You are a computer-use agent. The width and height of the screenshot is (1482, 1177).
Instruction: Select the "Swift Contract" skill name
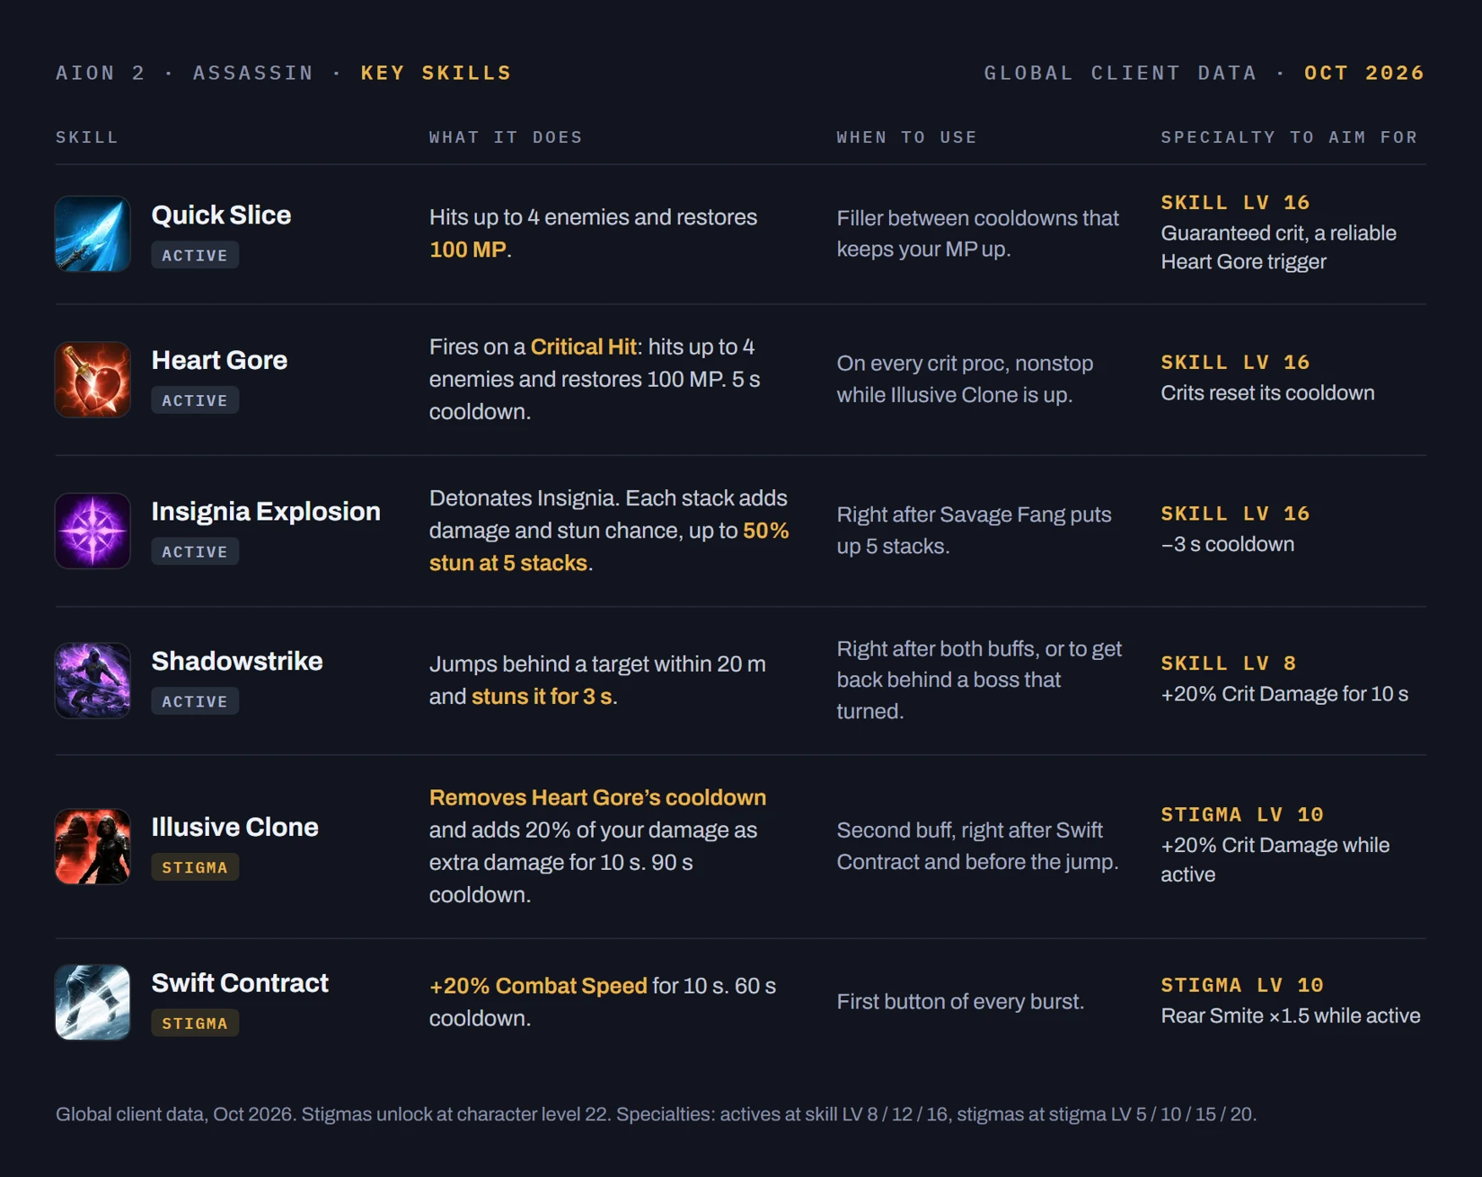coord(240,983)
